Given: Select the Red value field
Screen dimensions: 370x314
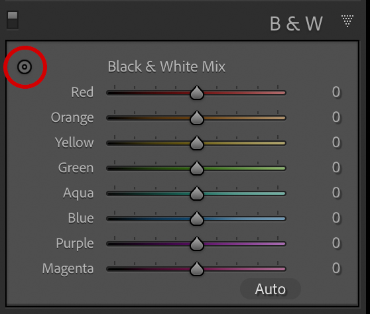Looking at the screenshot, I should click(x=336, y=92).
